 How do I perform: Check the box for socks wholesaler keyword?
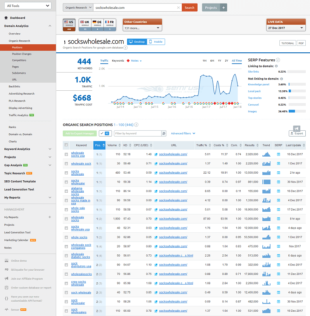(66, 182)
